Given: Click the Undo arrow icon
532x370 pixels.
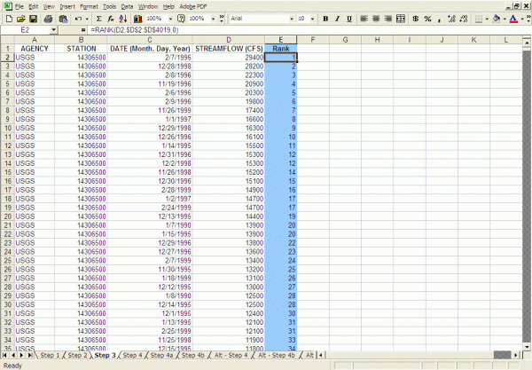Looking at the screenshot, I should coord(78,19).
